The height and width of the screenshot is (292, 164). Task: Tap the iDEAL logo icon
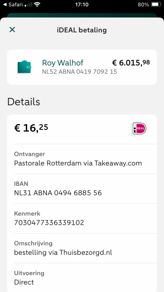point(139,129)
